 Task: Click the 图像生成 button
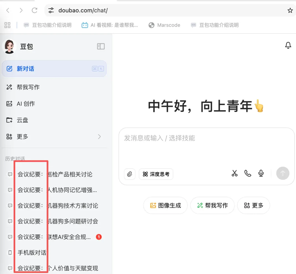[x=165, y=205]
